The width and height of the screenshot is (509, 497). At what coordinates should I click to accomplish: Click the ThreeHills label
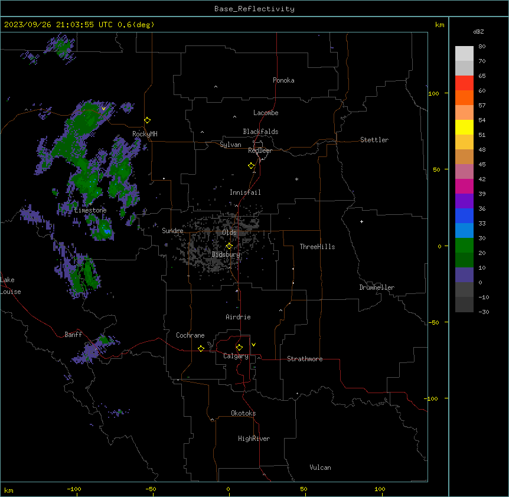coord(317,247)
